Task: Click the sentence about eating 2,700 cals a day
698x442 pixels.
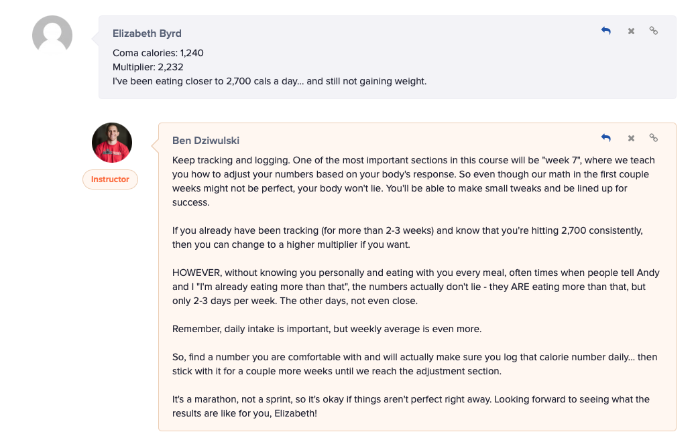Action: tap(270, 82)
